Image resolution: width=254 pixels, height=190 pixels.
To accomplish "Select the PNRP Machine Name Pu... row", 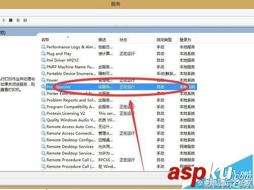I will 118,67.
